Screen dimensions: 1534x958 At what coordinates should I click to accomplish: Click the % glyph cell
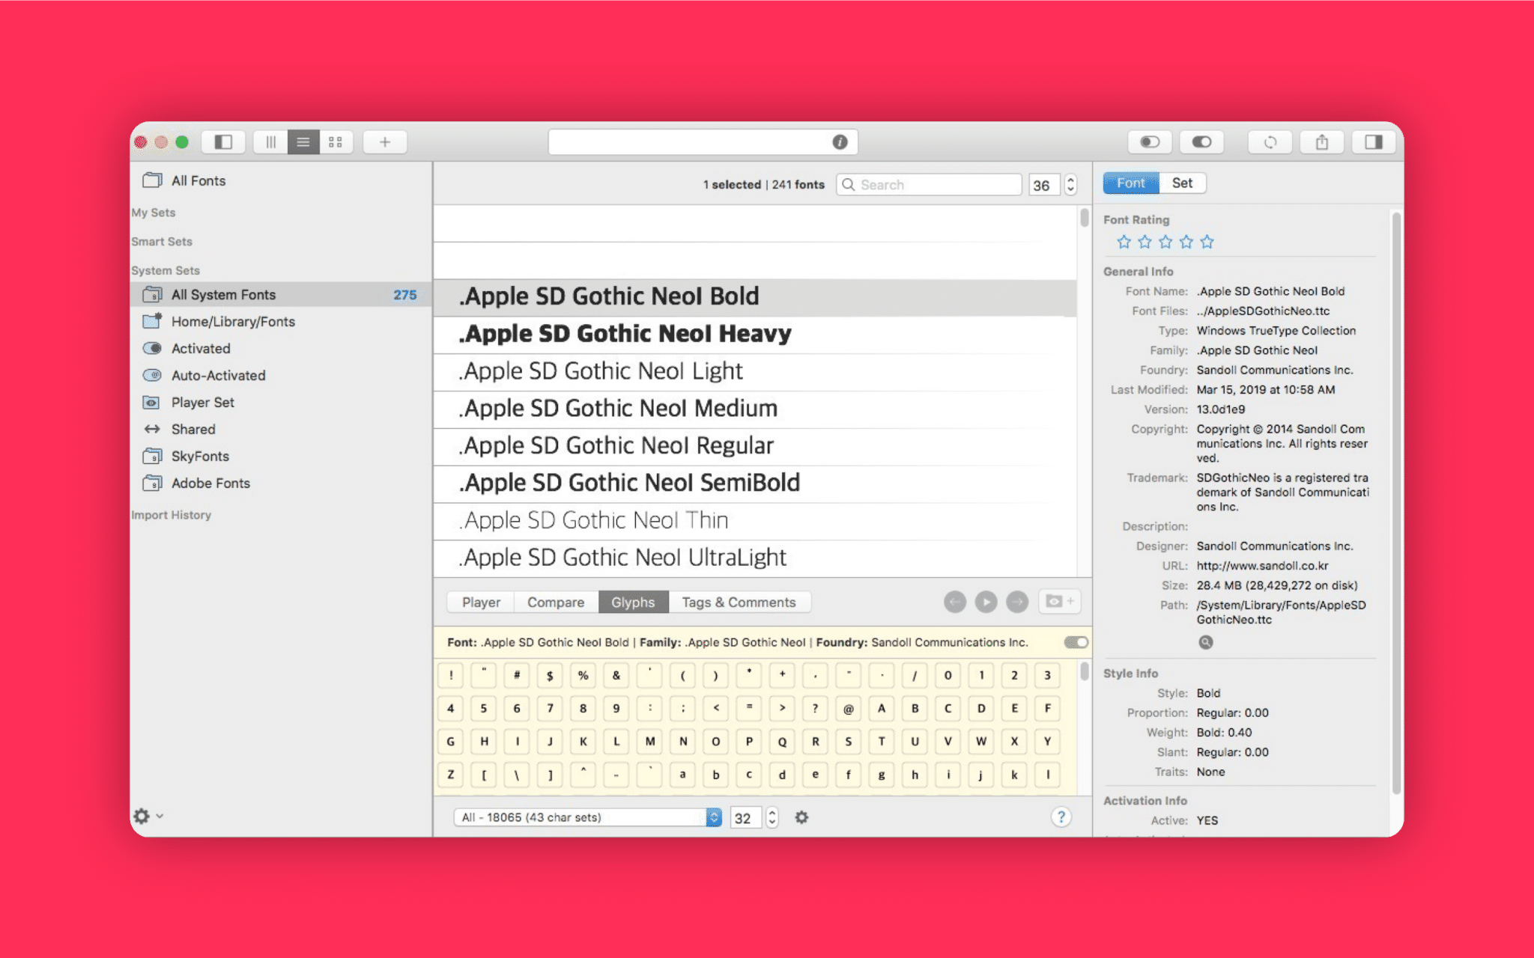583,675
